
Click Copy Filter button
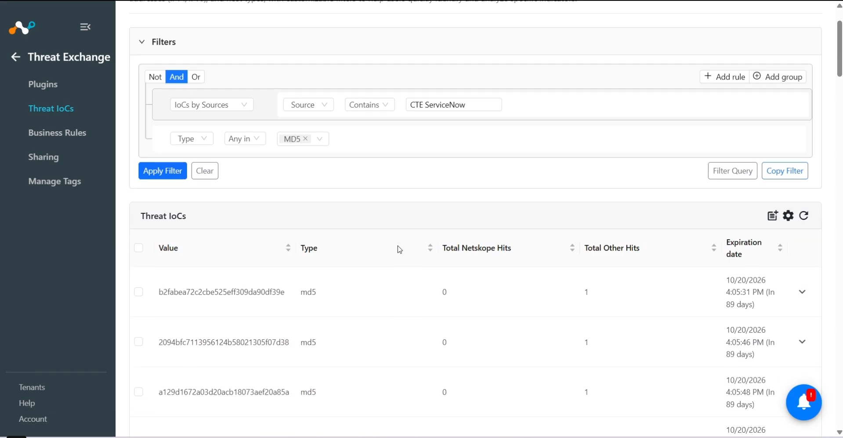pyautogui.click(x=785, y=171)
